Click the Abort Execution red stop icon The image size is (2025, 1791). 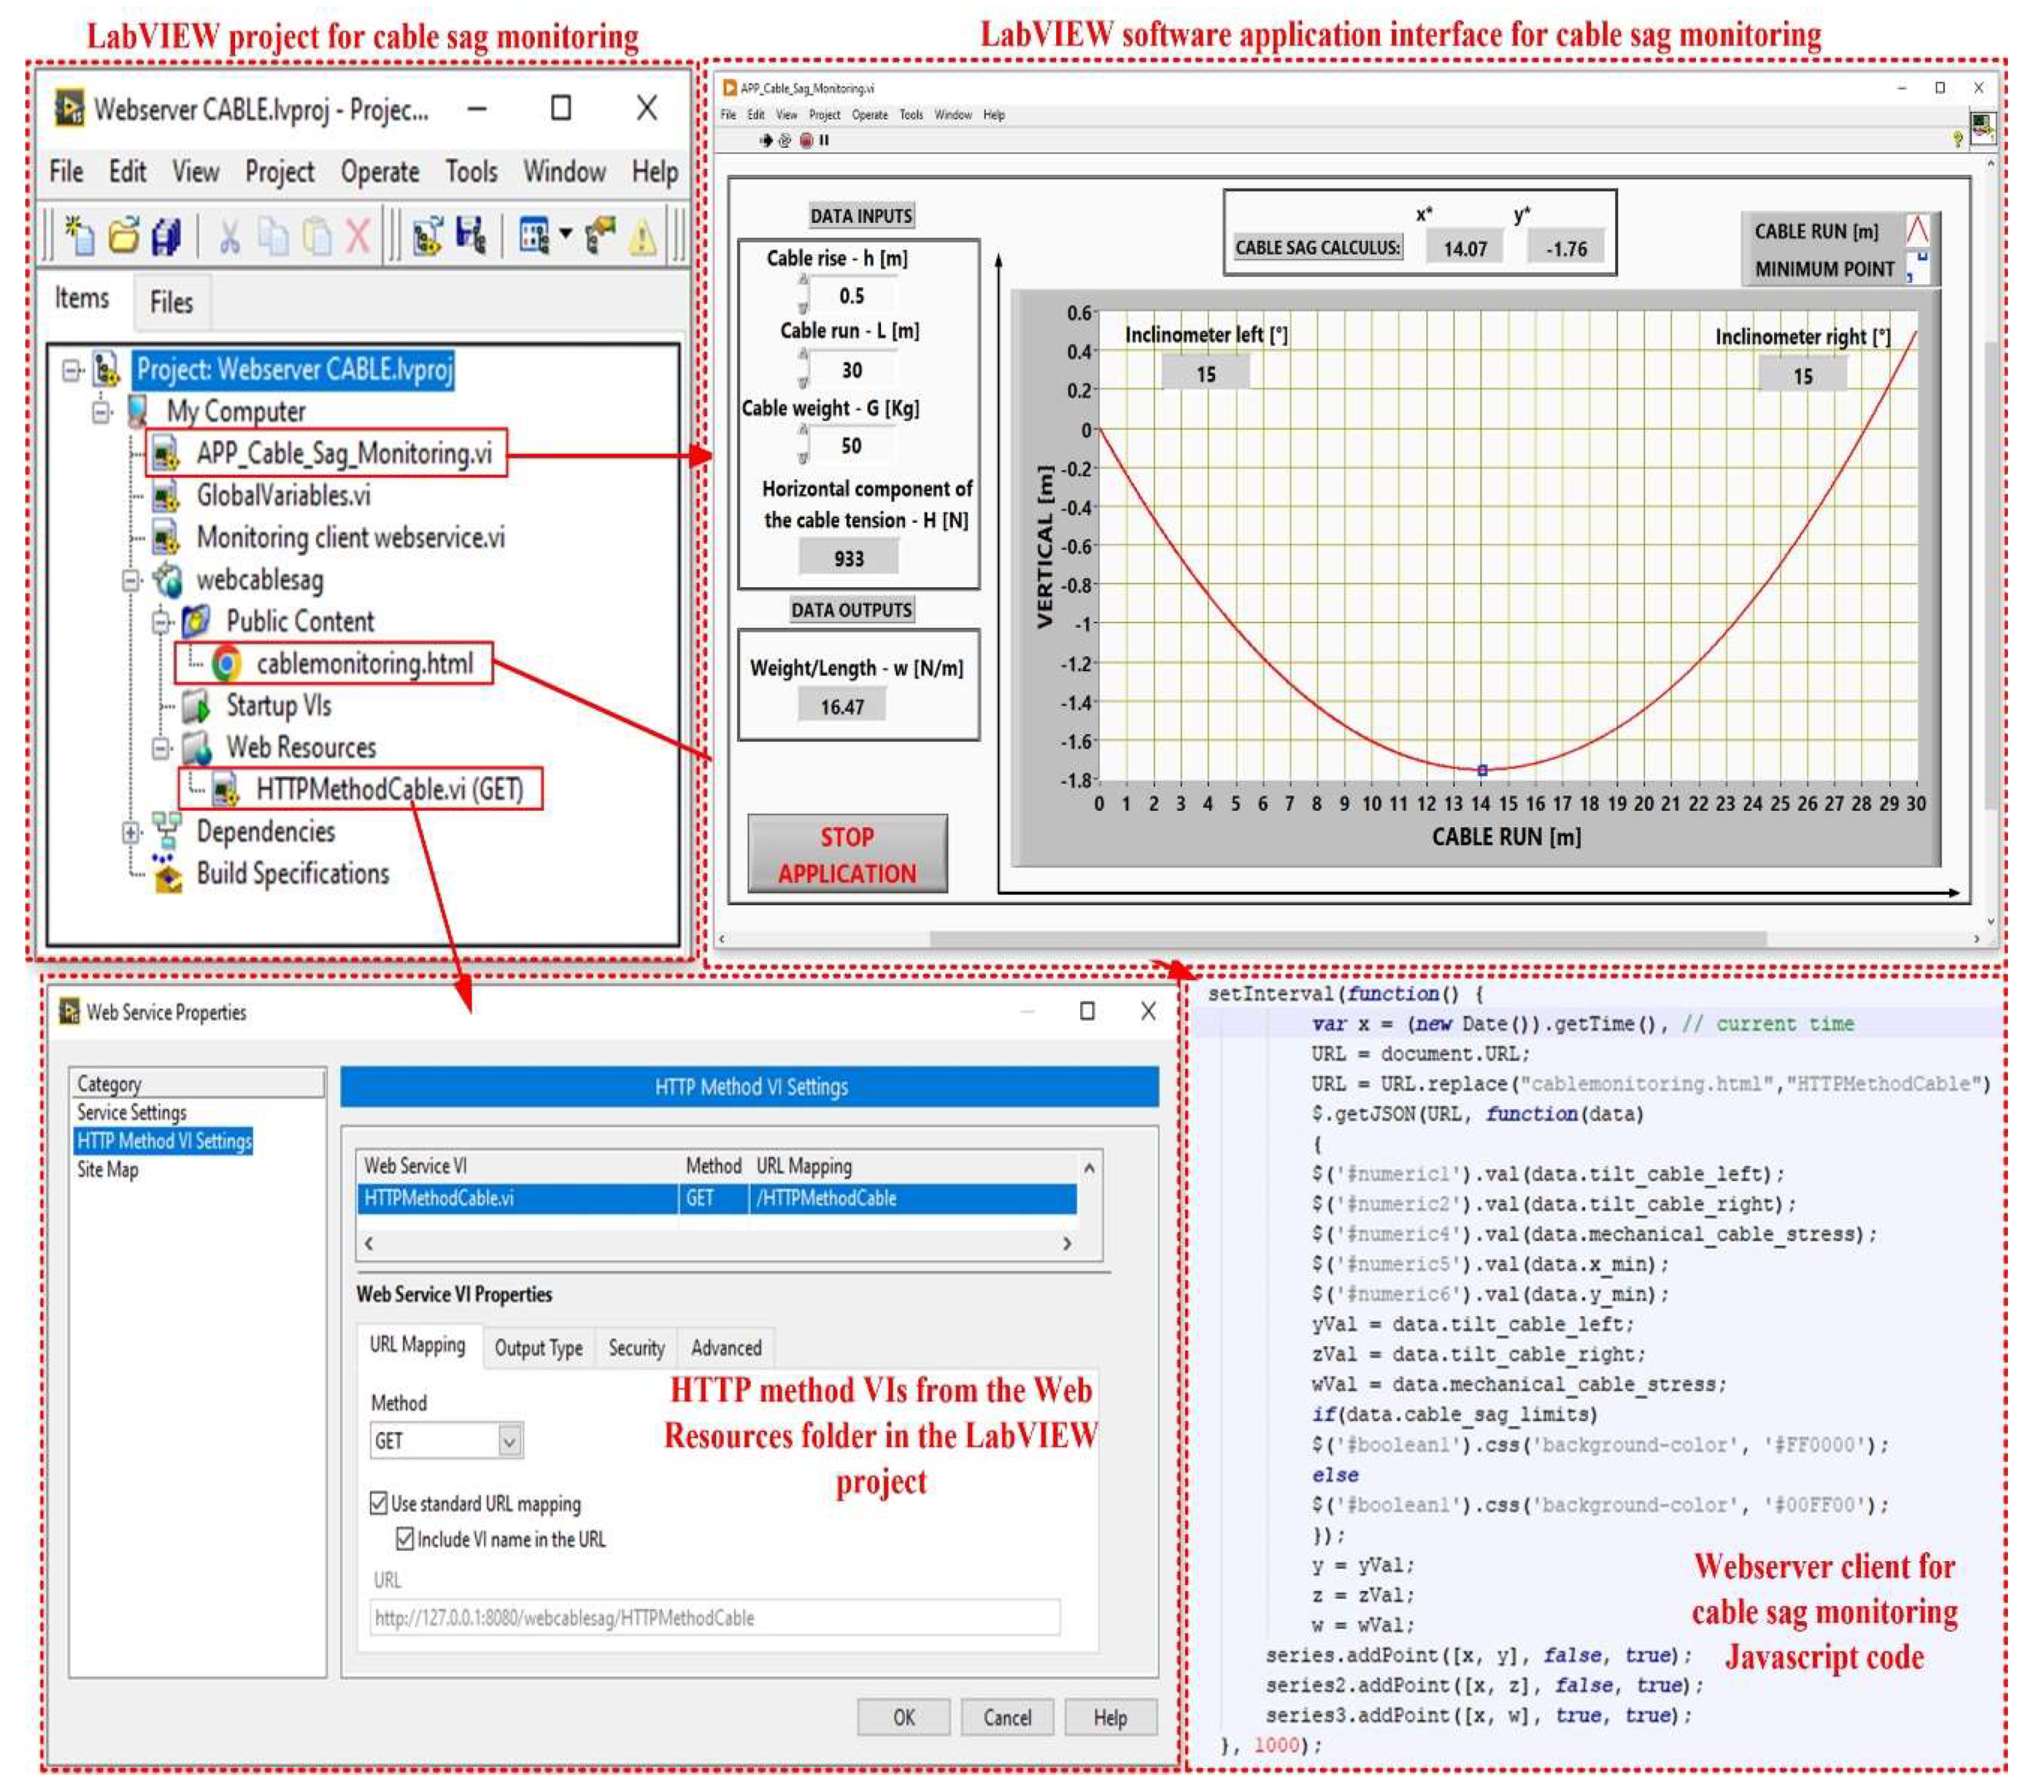807,141
